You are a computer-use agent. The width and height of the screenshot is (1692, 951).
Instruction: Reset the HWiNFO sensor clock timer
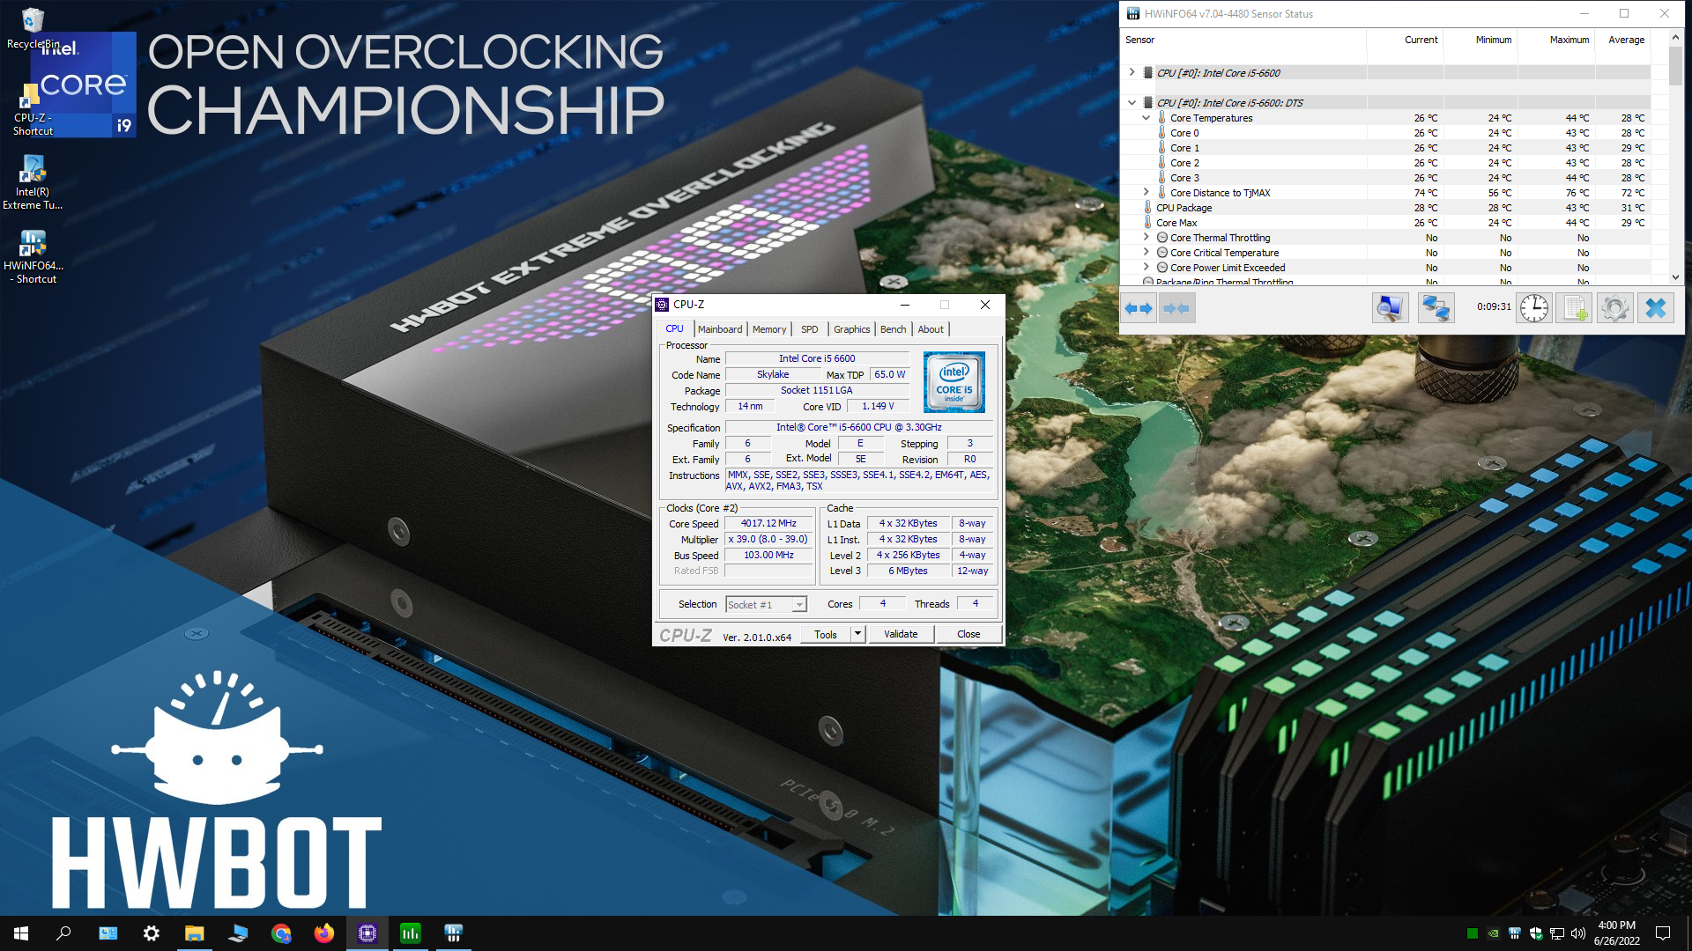(x=1534, y=308)
